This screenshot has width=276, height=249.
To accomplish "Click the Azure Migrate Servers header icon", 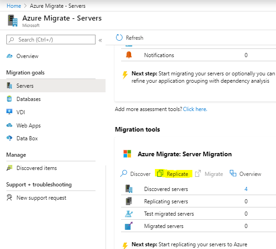I will (13, 21).
